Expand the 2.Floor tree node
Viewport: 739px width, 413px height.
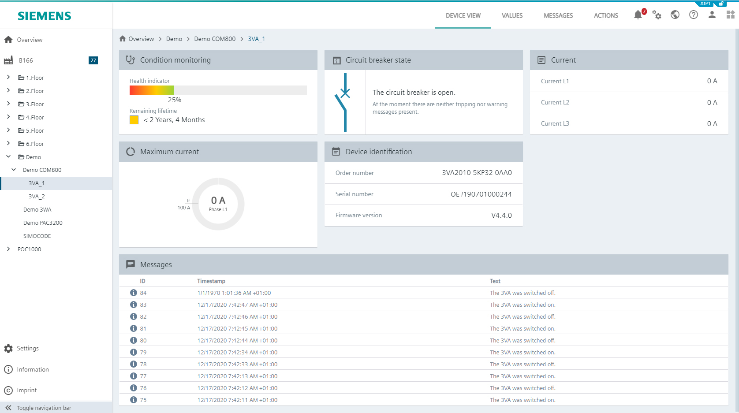pos(8,90)
